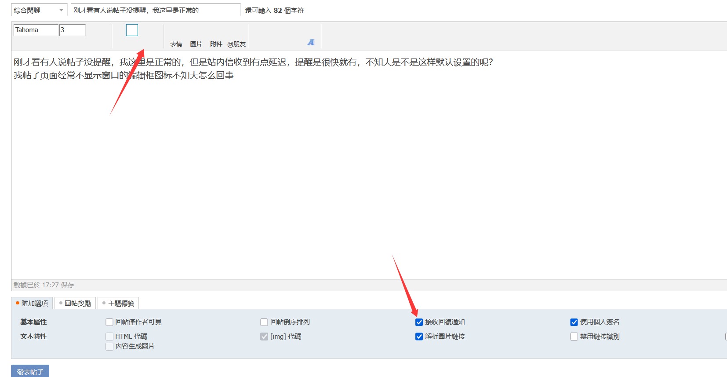Add an attachment via 附件
This screenshot has width=727, height=377.
[216, 44]
